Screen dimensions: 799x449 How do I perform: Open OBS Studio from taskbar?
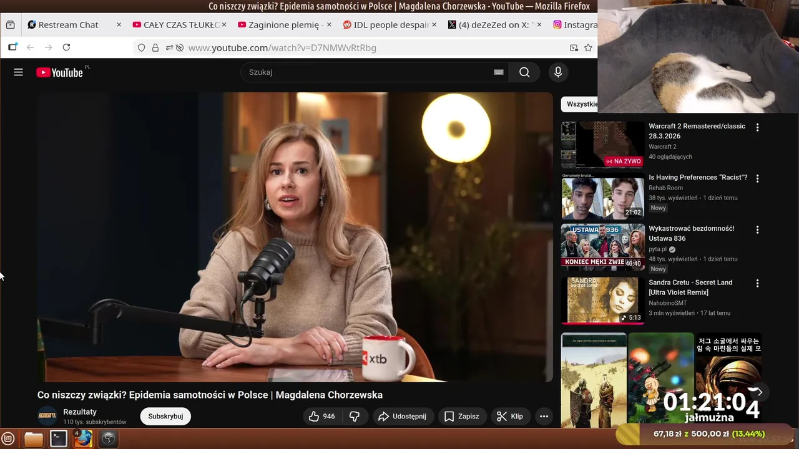click(x=109, y=439)
